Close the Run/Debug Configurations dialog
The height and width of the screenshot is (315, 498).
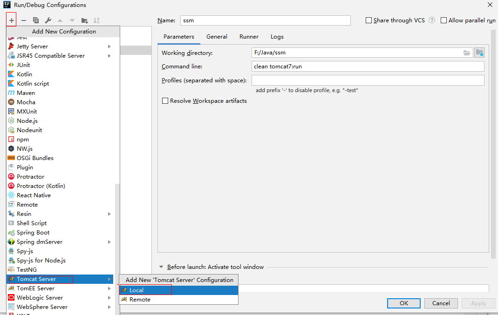pyautogui.click(x=490, y=5)
